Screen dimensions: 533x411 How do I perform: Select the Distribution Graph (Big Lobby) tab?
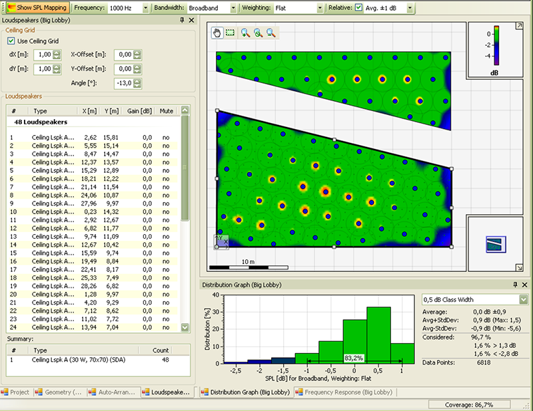point(245,392)
